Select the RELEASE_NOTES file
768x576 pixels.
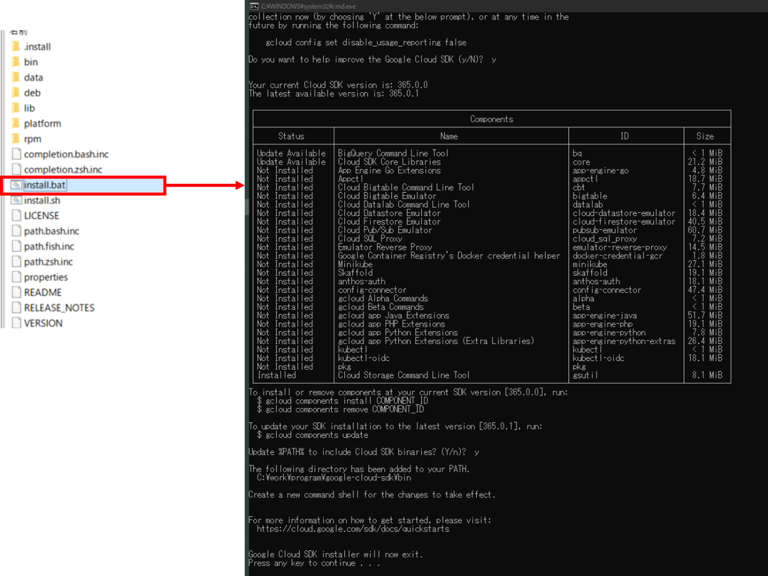59,307
